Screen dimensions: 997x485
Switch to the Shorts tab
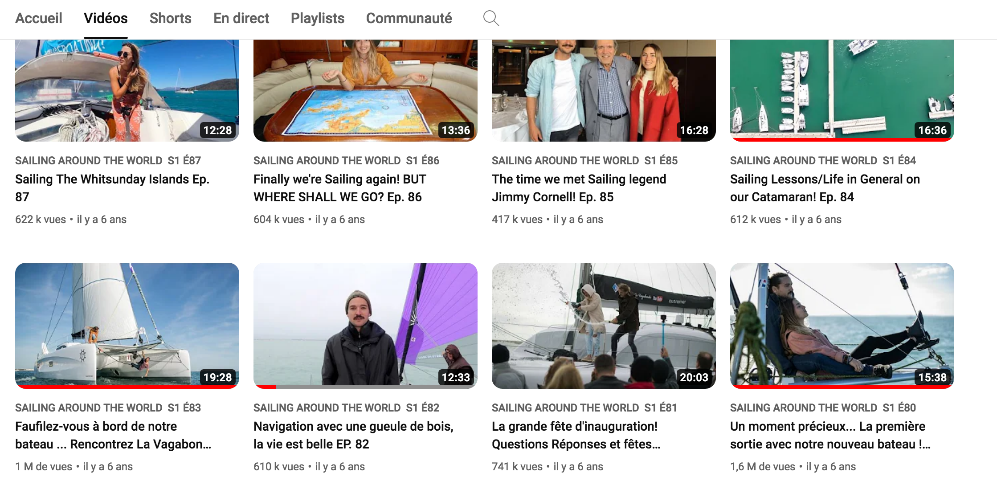(170, 18)
